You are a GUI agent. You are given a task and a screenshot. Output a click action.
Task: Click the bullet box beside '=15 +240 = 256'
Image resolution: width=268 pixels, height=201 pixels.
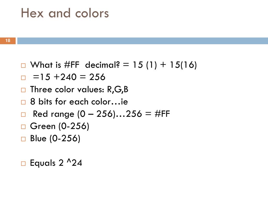click(x=23, y=78)
